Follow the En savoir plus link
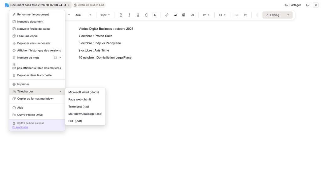The height and width of the screenshot is (180, 321). click(20, 127)
